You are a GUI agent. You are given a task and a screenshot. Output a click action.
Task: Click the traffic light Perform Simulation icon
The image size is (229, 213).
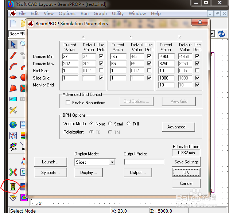[13, 187]
